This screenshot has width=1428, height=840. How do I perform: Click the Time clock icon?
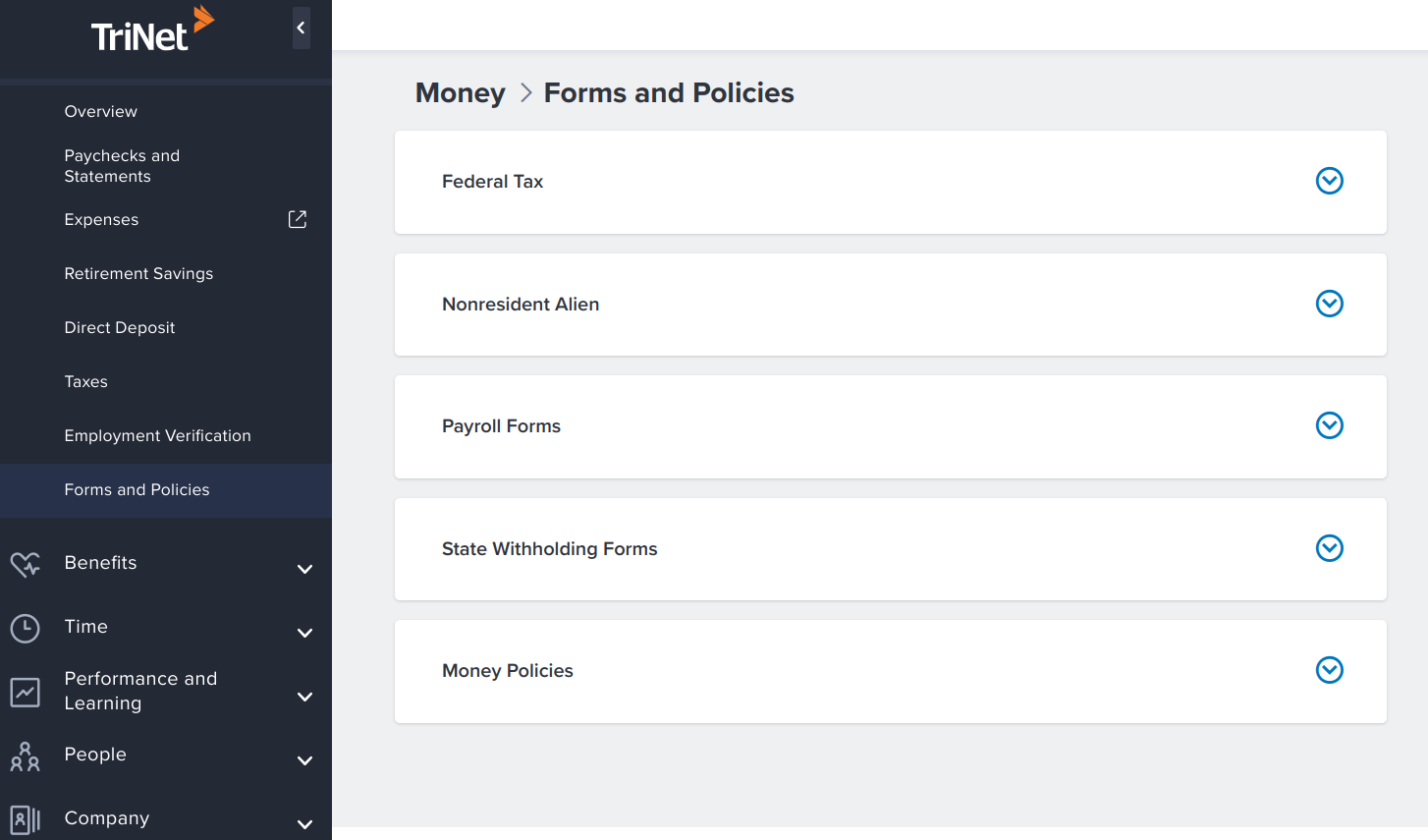coord(25,628)
